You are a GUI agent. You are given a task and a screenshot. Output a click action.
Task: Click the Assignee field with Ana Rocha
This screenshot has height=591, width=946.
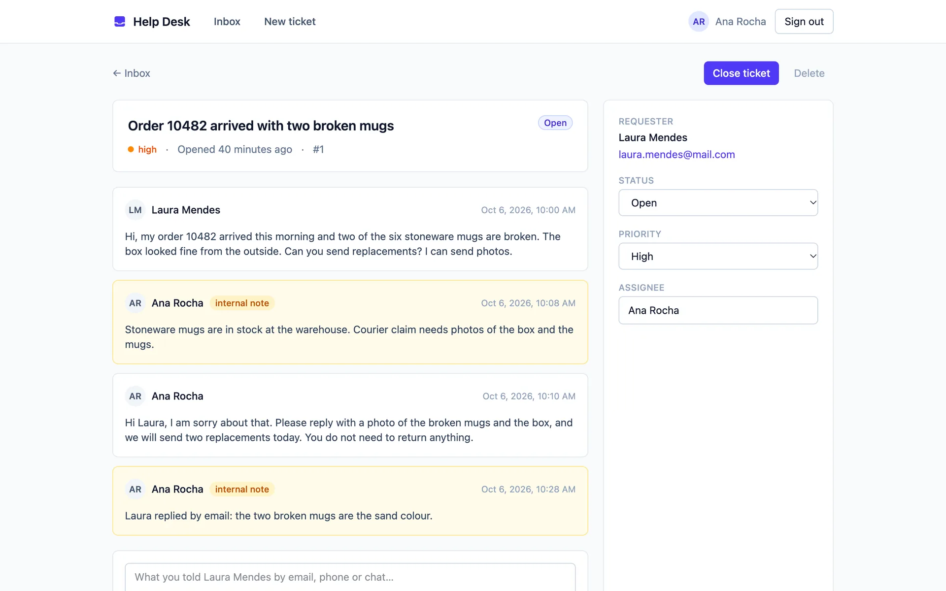tap(718, 310)
